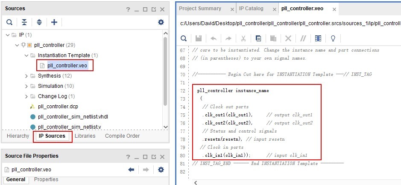Close the Project Summary tab
This screenshot has height=185, width=401.
coord(232,9)
